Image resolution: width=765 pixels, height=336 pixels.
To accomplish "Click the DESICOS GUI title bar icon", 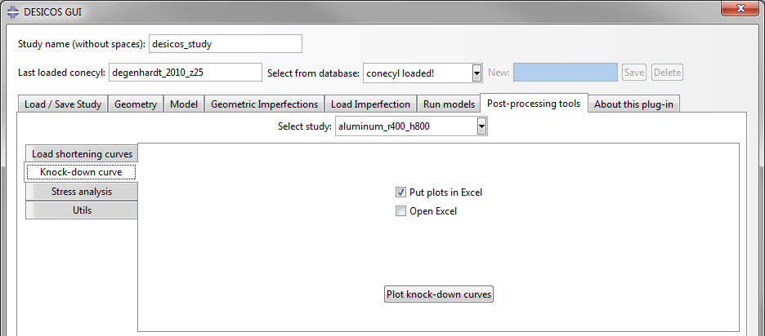I will coord(14,11).
